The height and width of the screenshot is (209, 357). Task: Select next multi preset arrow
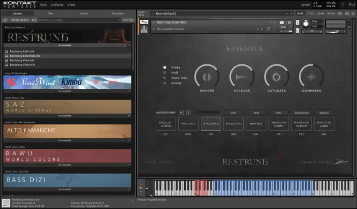(291, 13)
